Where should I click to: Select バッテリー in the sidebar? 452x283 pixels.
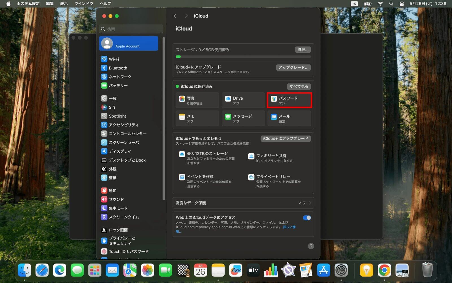[x=129, y=85]
